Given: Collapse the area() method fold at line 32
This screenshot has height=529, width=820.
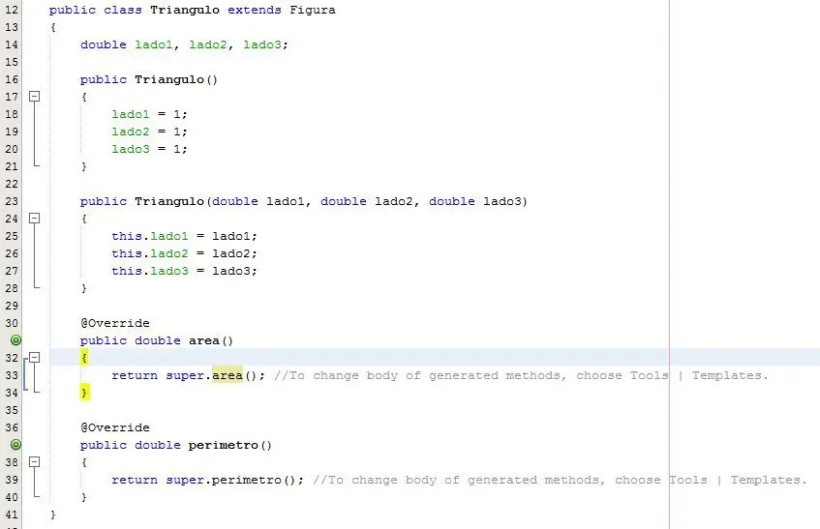Looking at the screenshot, I should tap(34, 357).
